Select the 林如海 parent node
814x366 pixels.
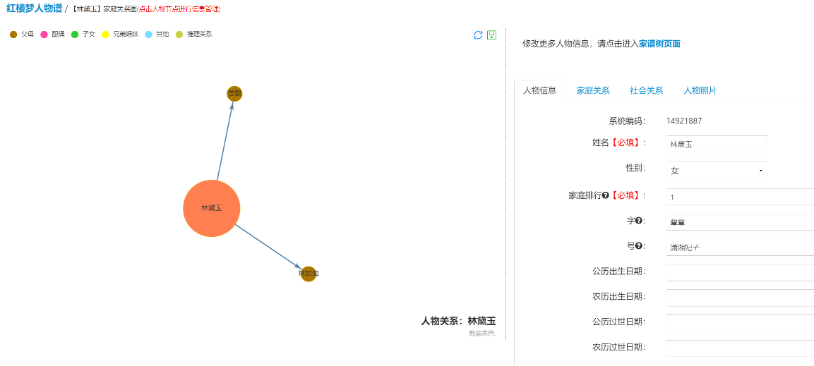[309, 274]
